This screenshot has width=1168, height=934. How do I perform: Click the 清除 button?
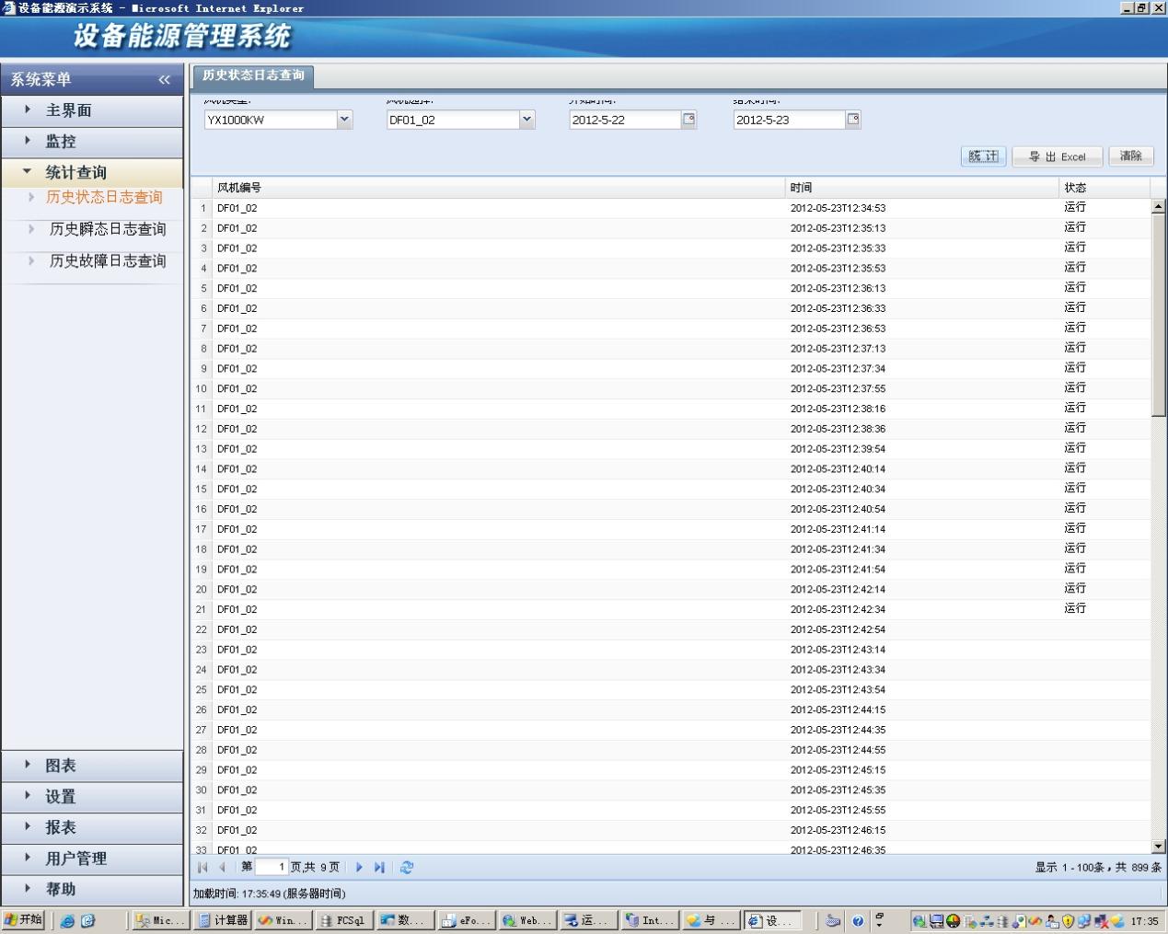pos(1130,156)
